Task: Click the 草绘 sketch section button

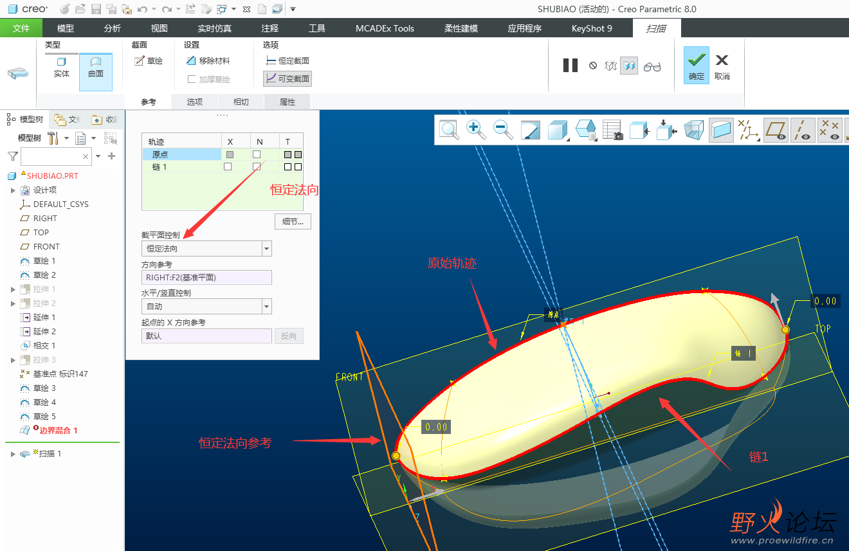Action: [148, 60]
